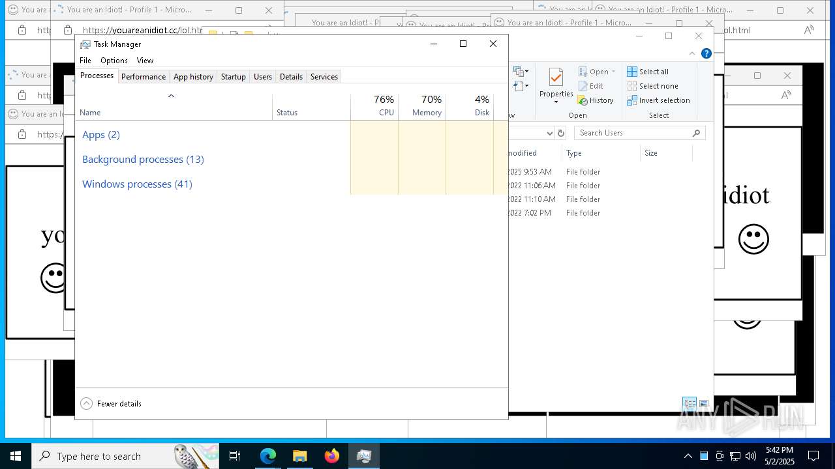
Task: Open the clock showing 5:42 PM
Action: click(779, 456)
